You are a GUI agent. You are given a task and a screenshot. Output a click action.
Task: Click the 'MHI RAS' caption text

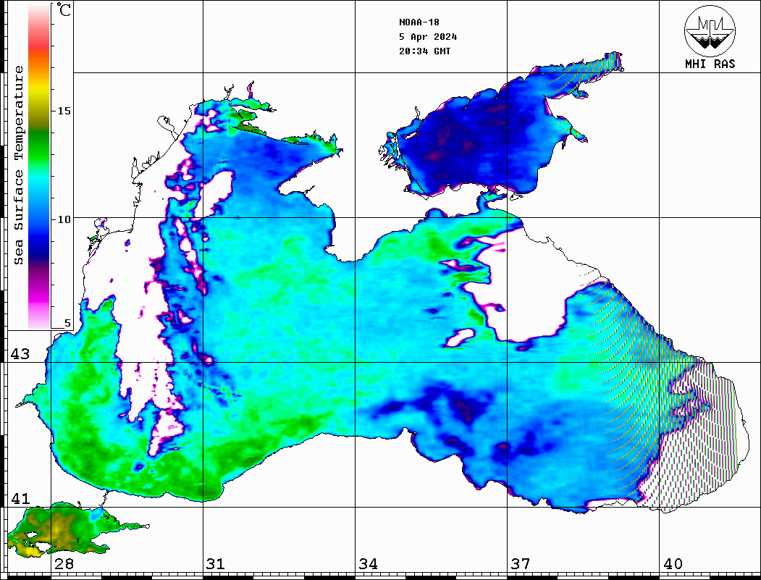(x=710, y=64)
